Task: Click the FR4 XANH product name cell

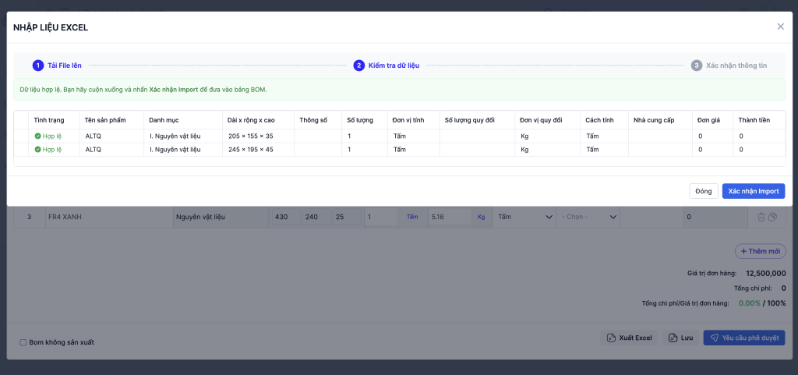Action: (109, 217)
